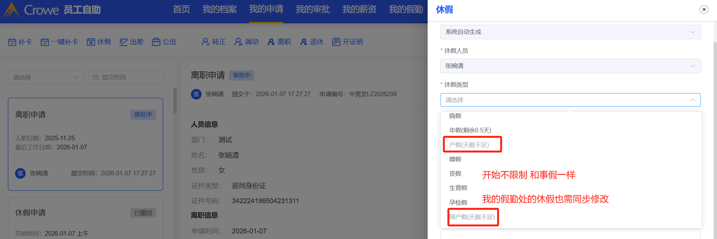Open the 一键补卡 toolbar icon

(x=45, y=42)
